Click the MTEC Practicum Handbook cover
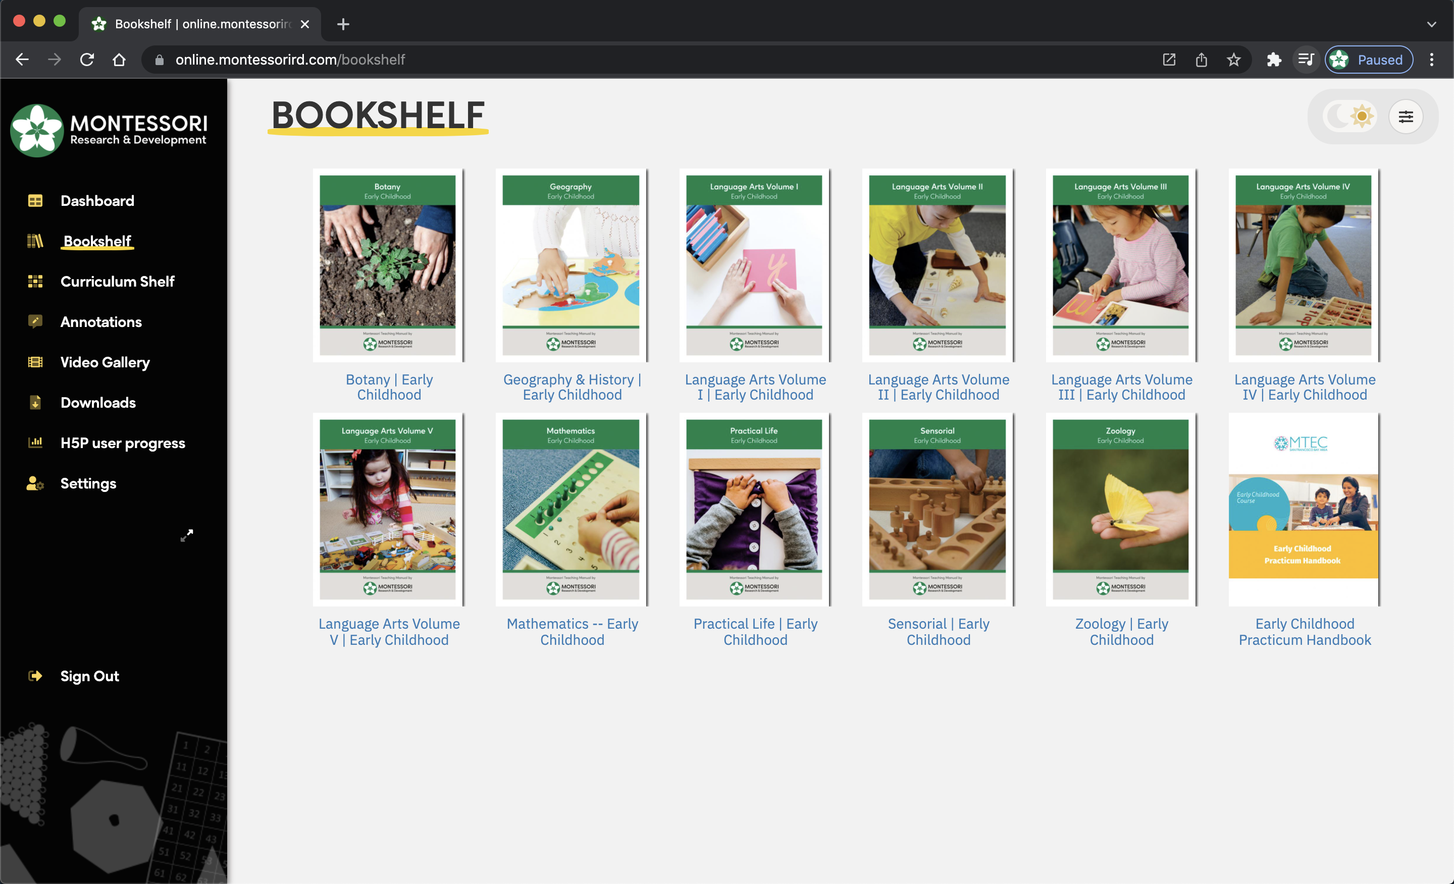 pyautogui.click(x=1304, y=510)
